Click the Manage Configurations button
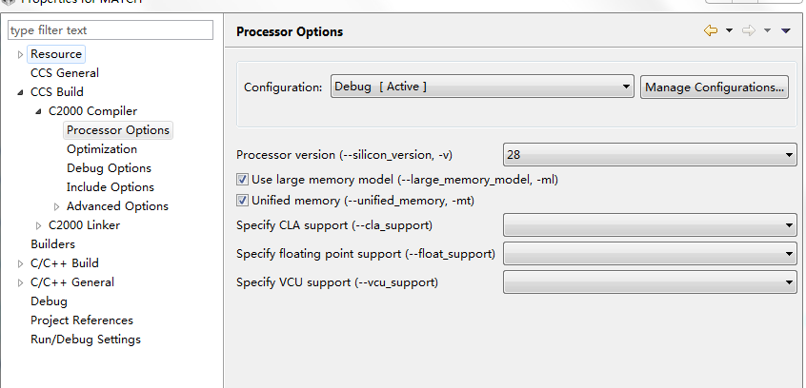The height and width of the screenshot is (388, 806). (715, 87)
